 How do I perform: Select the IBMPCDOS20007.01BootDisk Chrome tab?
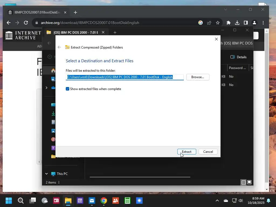click(x=37, y=12)
